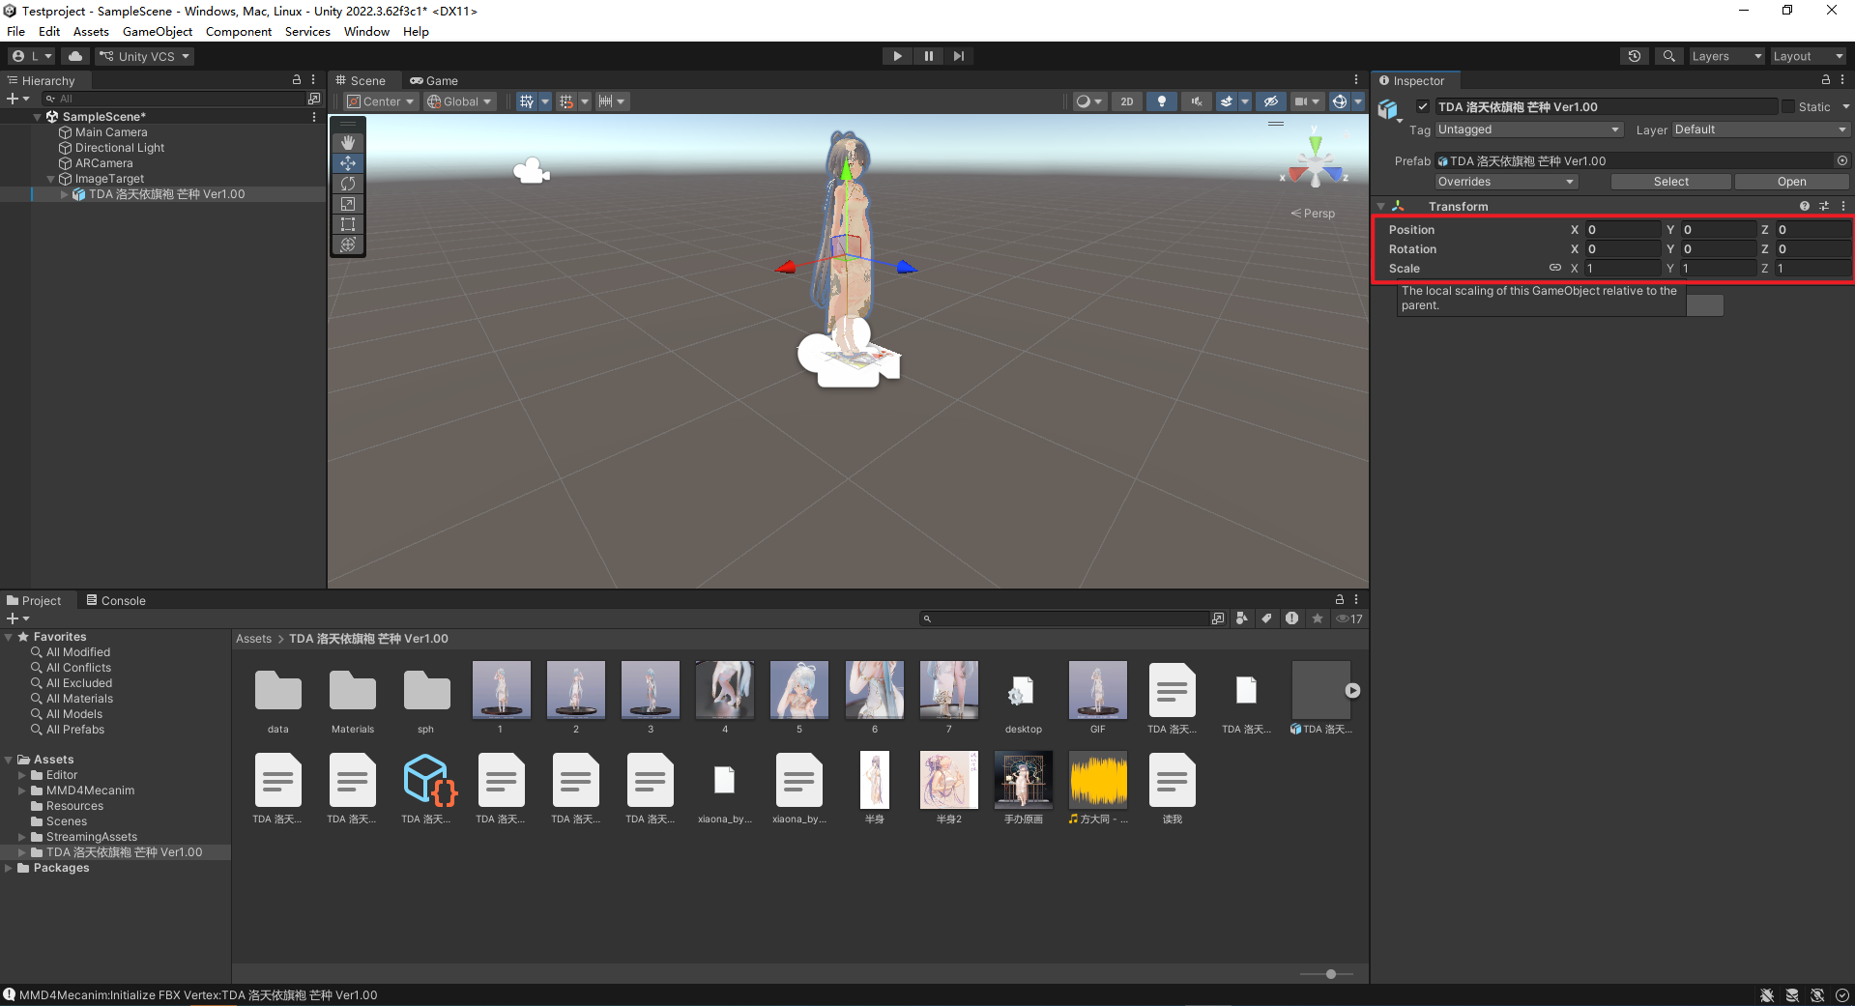1855x1006 pixels.
Task: Select the Scale tool in Scene toolbar
Action: (x=348, y=204)
